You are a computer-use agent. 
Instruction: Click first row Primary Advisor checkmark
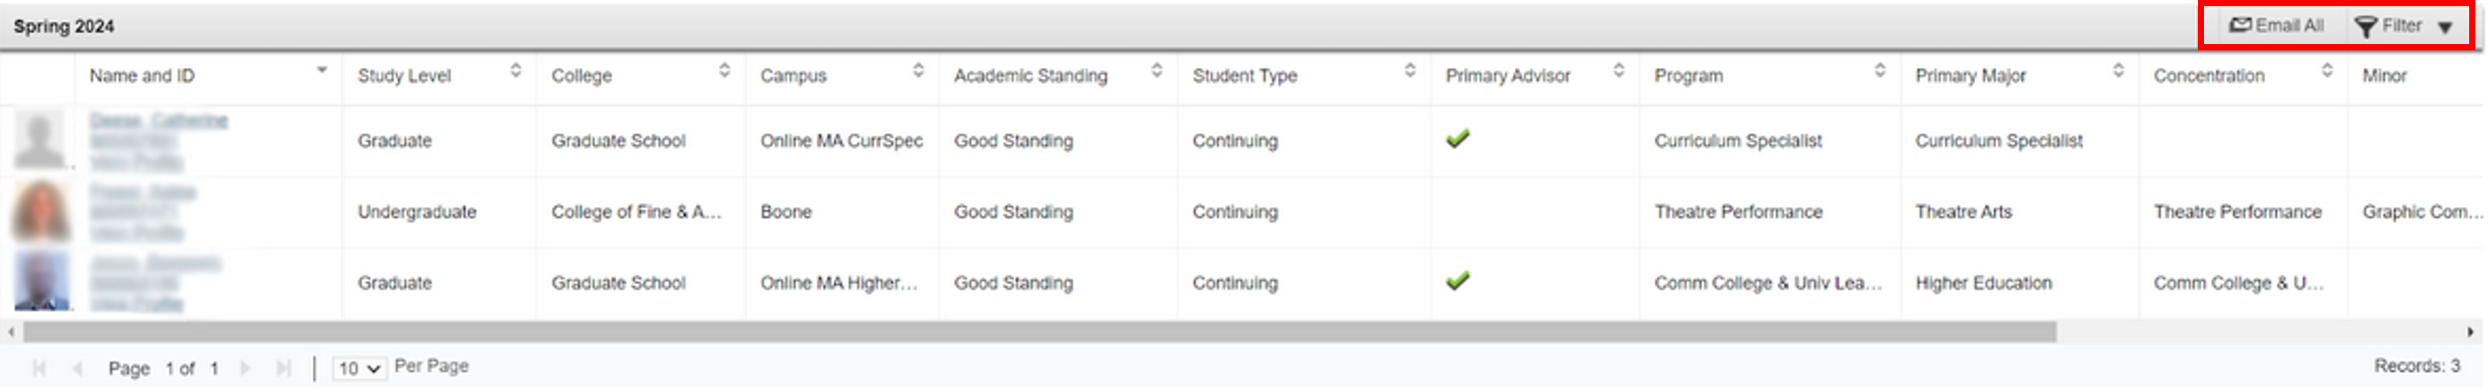point(1457,139)
